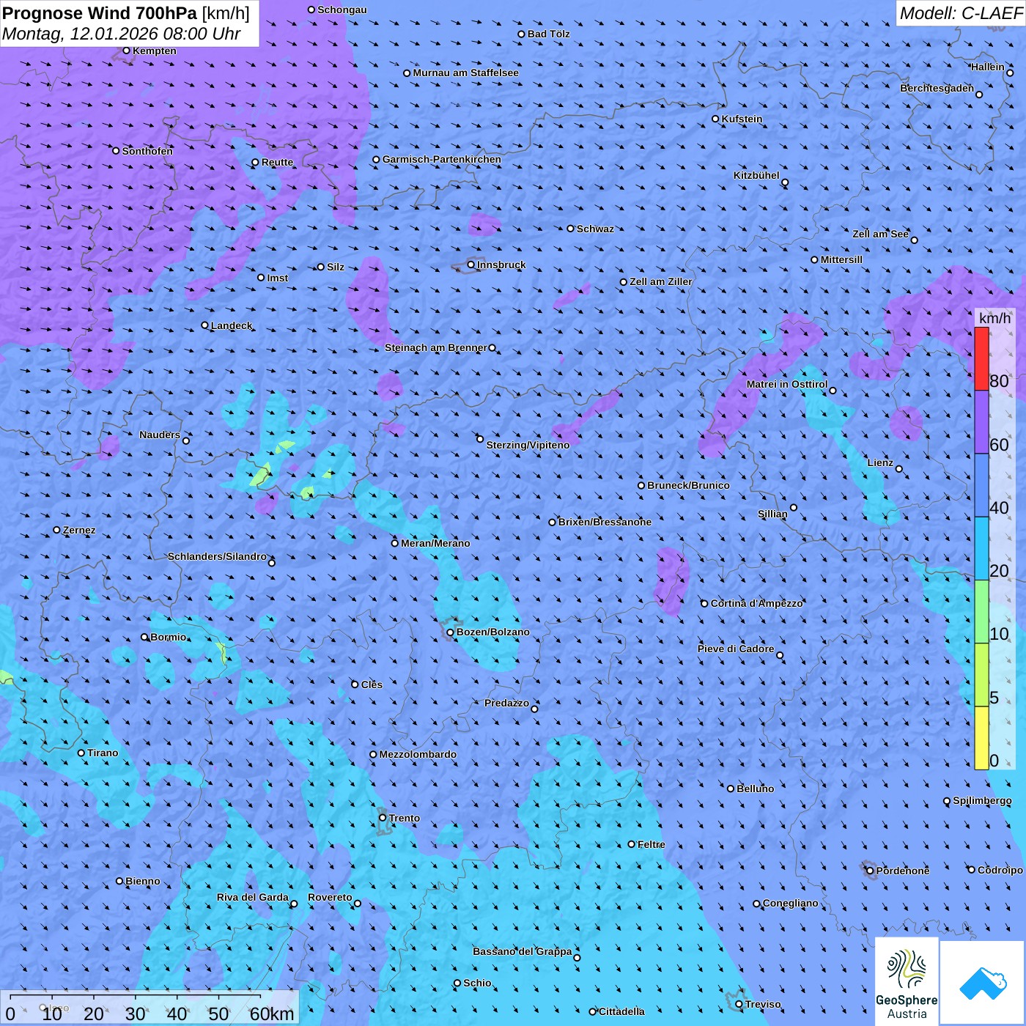Click the 'Zernez' label
This screenshot has height=1026, width=1026.
(79, 530)
